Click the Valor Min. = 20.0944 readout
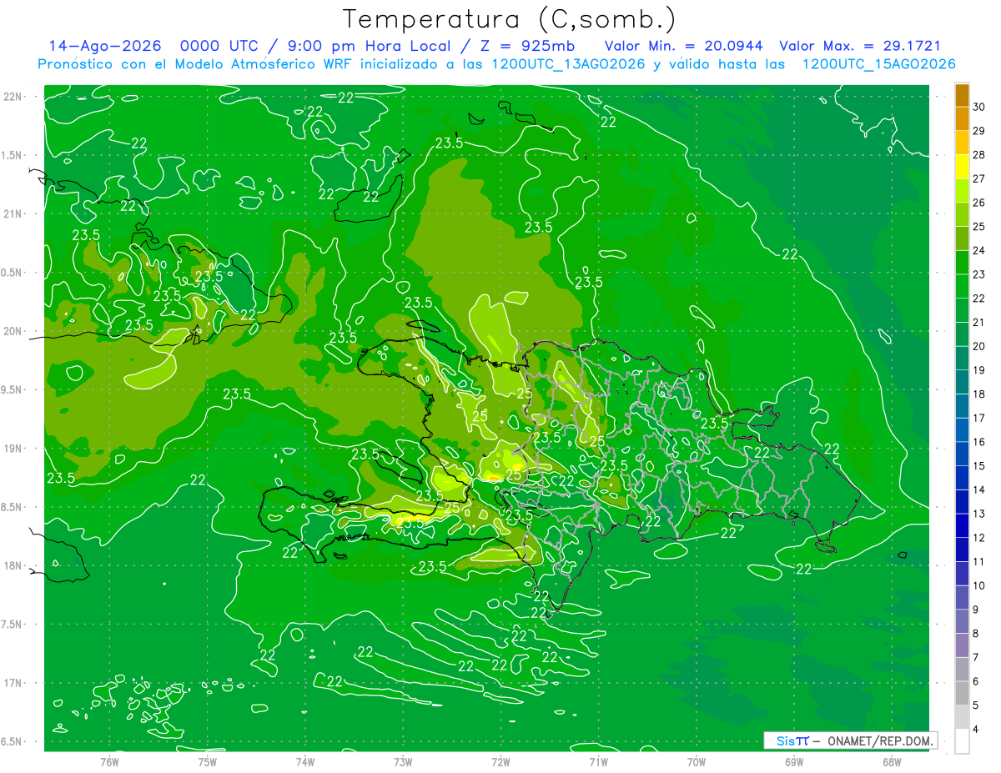 [683, 46]
